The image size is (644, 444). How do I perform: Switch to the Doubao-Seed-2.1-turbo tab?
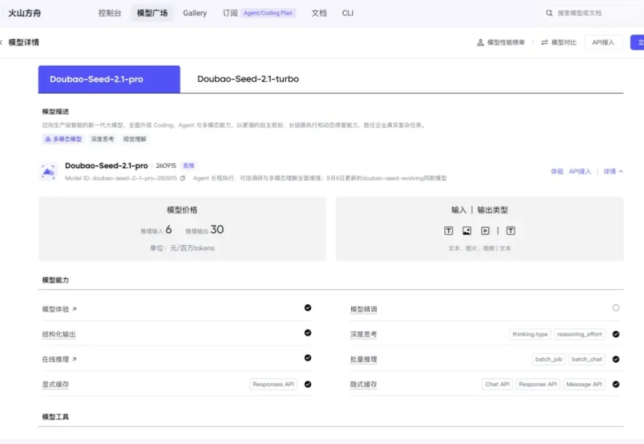pos(247,79)
